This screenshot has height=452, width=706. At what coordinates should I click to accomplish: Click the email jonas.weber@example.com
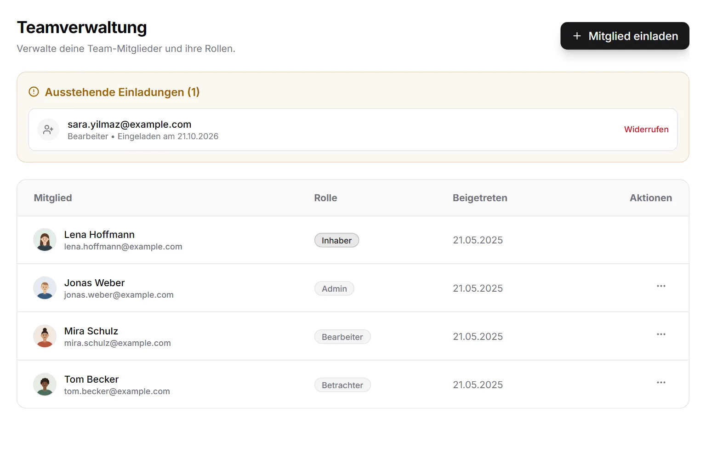[x=119, y=295]
